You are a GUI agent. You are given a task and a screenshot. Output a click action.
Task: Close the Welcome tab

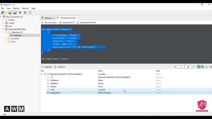53,18
